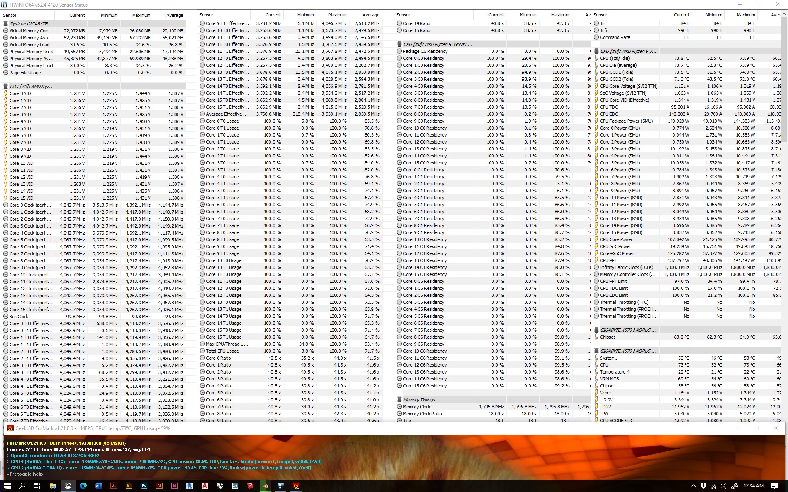The height and width of the screenshot is (492, 788).
Task: Open Adobe InDesign from taskbar
Action: click(x=174, y=486)
